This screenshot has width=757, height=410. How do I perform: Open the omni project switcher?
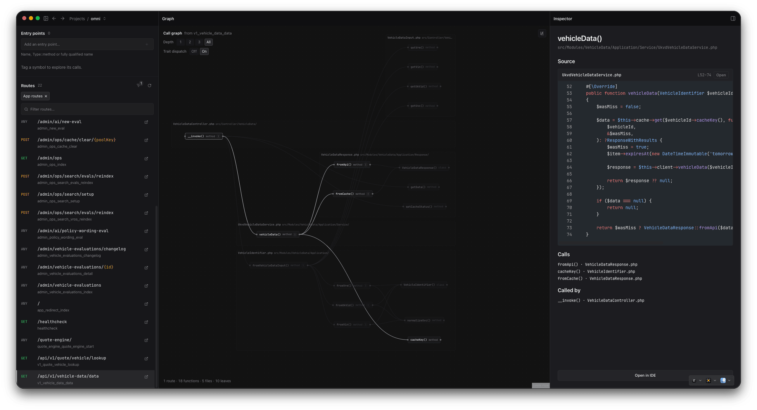coord(98,18)
